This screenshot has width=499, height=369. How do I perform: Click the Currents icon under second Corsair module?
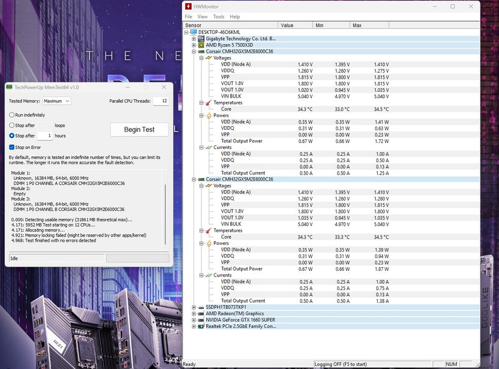(209, 275)
